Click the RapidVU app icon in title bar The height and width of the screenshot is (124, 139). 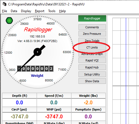(4, 4)
